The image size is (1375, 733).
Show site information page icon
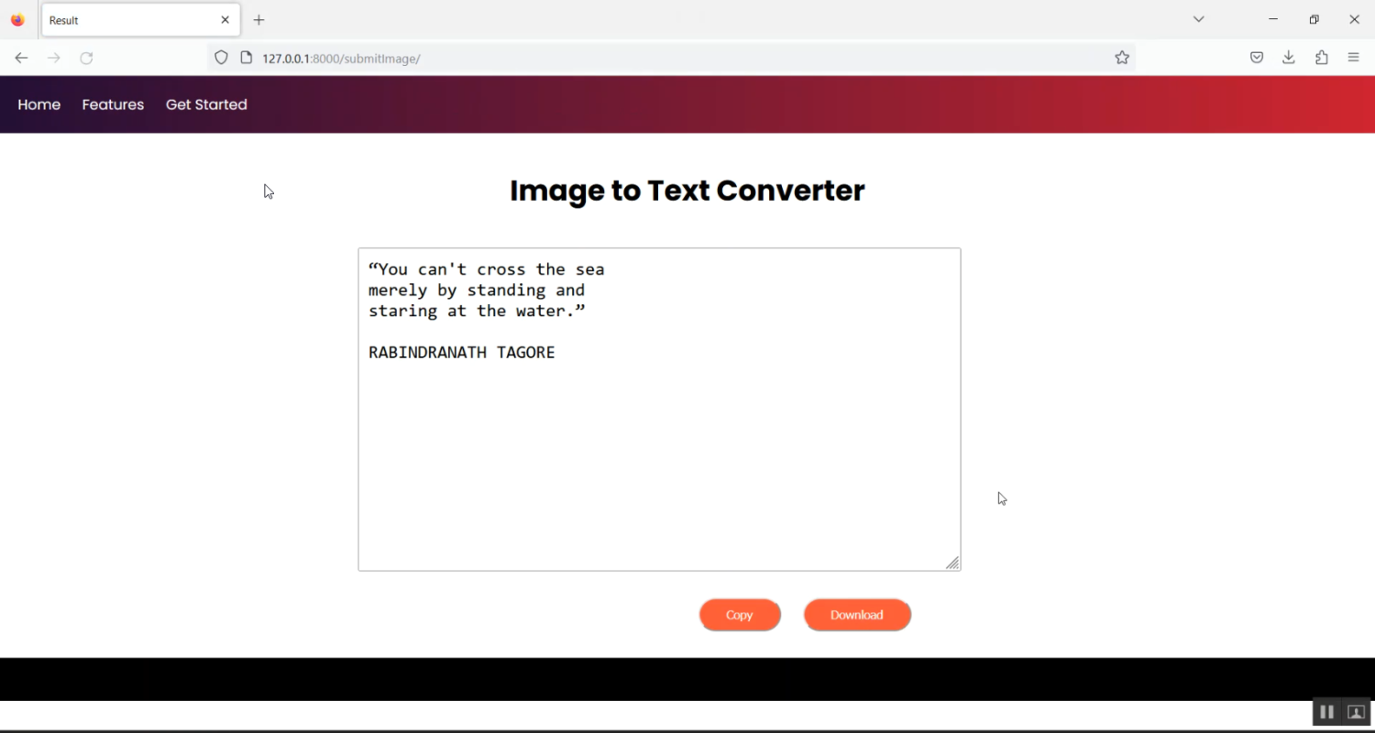tap(246, 58)
